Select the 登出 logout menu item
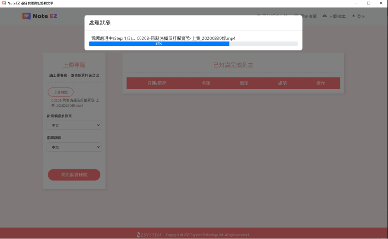This screenshot has width=388, height=239. click(361, 16)
